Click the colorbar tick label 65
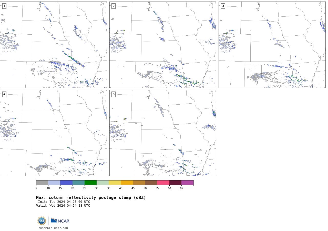 (x=181, y=188)
